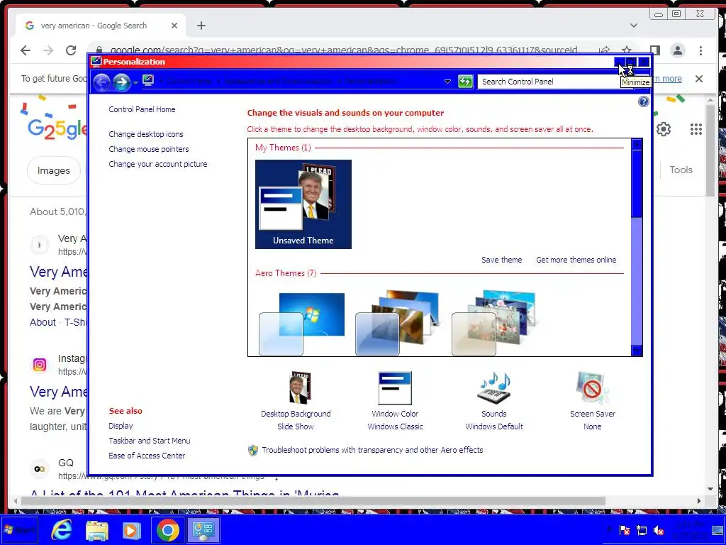The image size is (726, 545).
Task: Click Chrome's Forward navigation arrow
Action: pos(48,50)
